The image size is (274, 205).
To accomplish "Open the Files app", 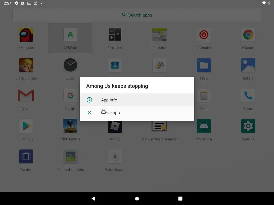I will coord(204,65).
